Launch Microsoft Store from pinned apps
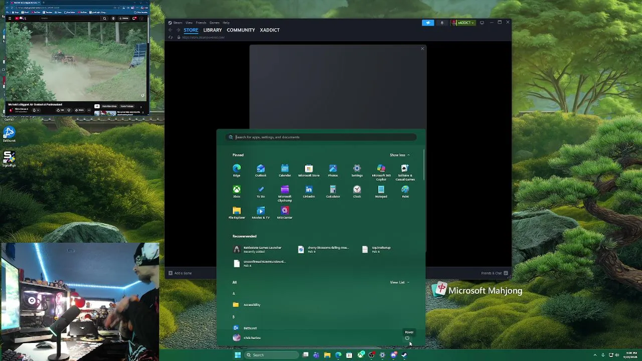This screenshot has height=361, width=642. [308, 170]
